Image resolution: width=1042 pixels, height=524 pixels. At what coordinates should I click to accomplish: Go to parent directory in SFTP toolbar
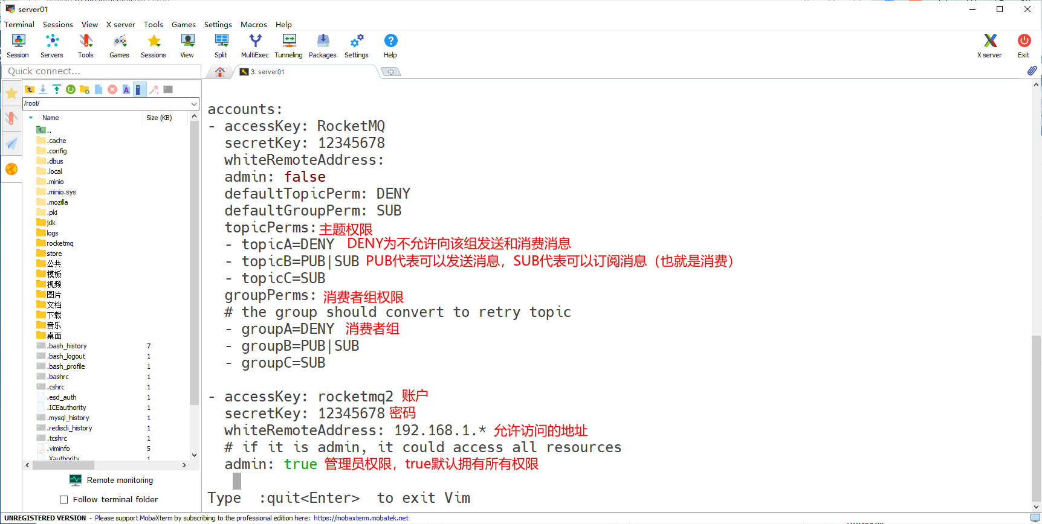coord(30,89)
